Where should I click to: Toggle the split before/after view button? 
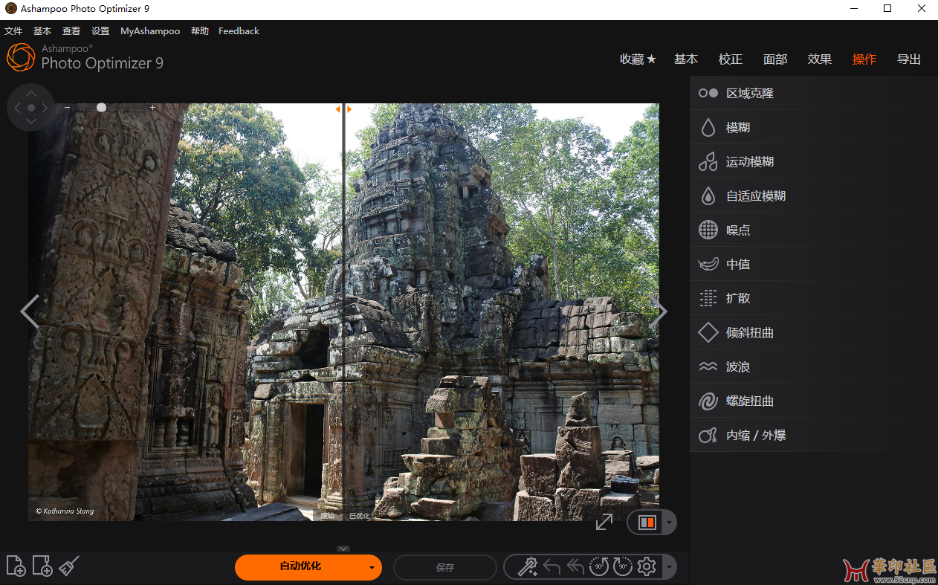pyautogui.click(x=647, y=523)
